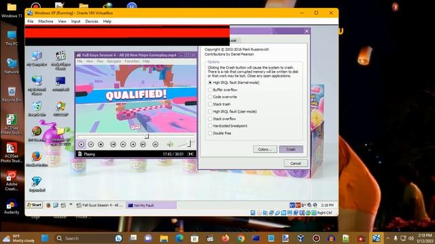435x244 pixels.
Task: Select the Stack trash radio button
Action: (210, 104)
